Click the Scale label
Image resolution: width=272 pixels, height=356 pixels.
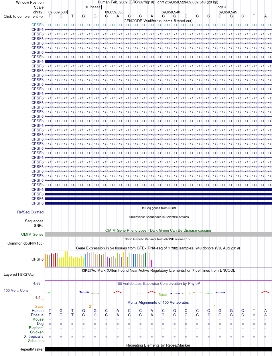point(39,7)
